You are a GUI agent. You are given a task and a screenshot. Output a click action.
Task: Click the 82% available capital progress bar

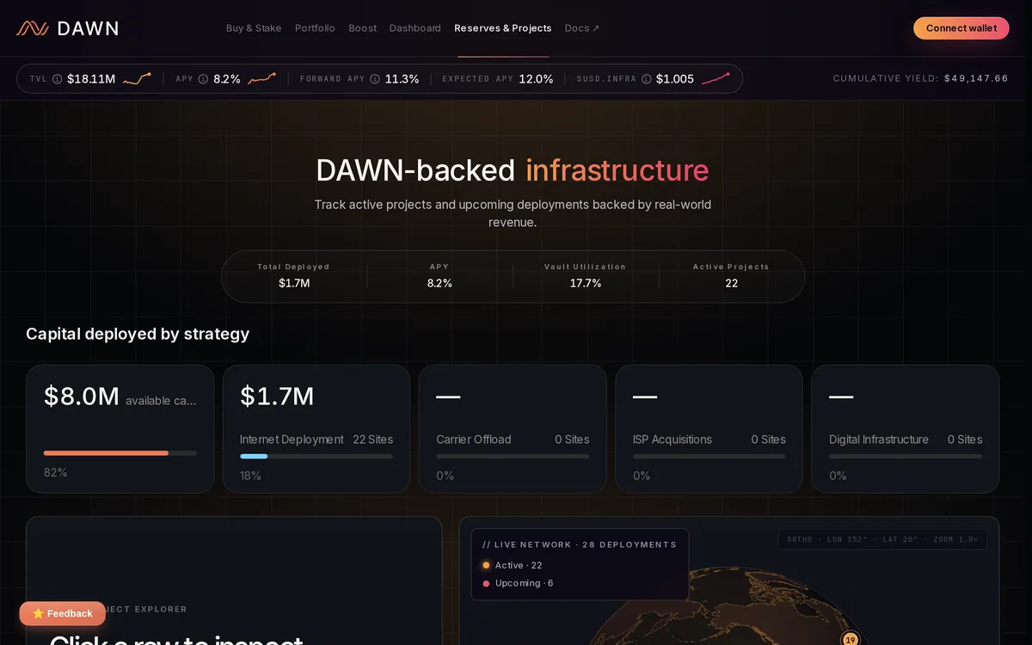(120, 453)
